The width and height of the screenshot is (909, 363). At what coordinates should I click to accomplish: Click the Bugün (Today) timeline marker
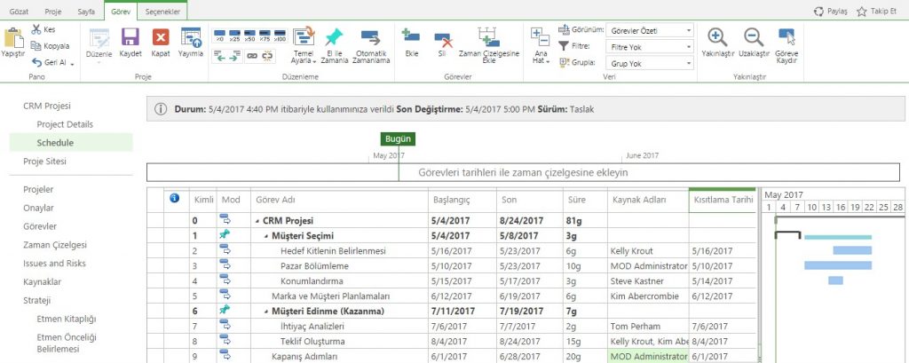pyautogui.click(x=399, y=139)
